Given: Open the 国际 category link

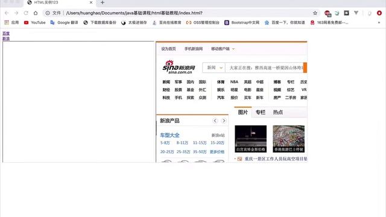Looking at the screenshot, I should 203,82.
